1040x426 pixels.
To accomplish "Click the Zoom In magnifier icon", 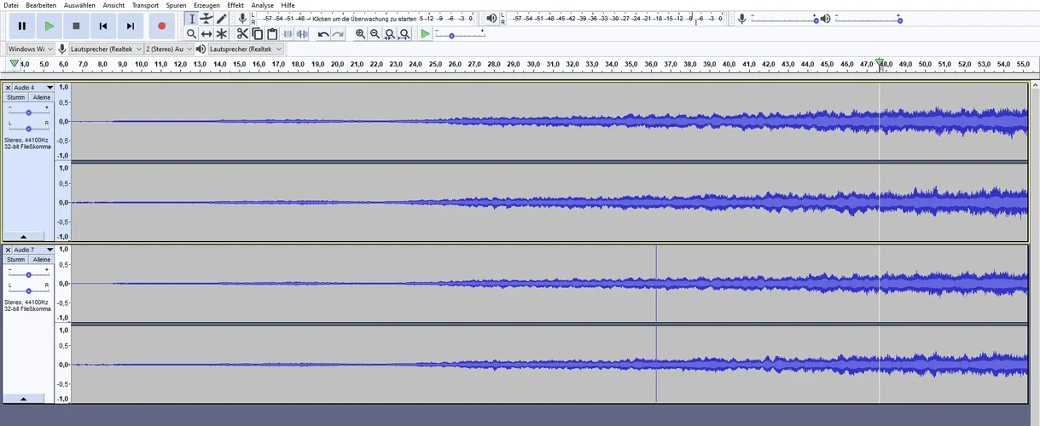I will (x=360, y=34).
